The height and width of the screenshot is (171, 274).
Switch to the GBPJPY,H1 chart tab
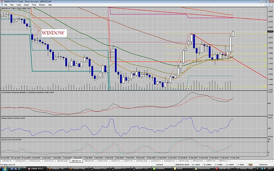click(x=224, y=161)
